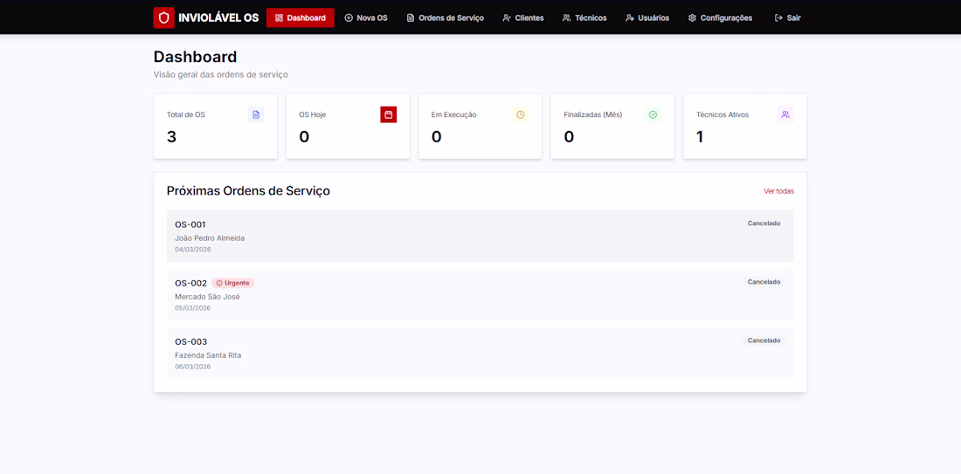
Task: Click the red shield logo icon
Action: pos(163,17)
